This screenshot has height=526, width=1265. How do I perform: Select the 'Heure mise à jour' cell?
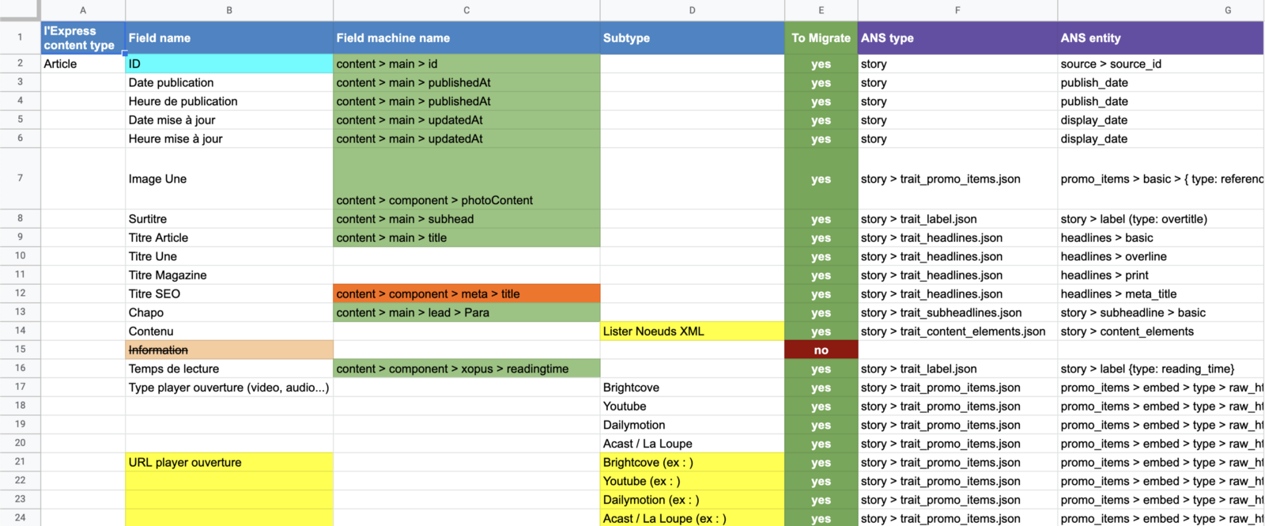229,139
